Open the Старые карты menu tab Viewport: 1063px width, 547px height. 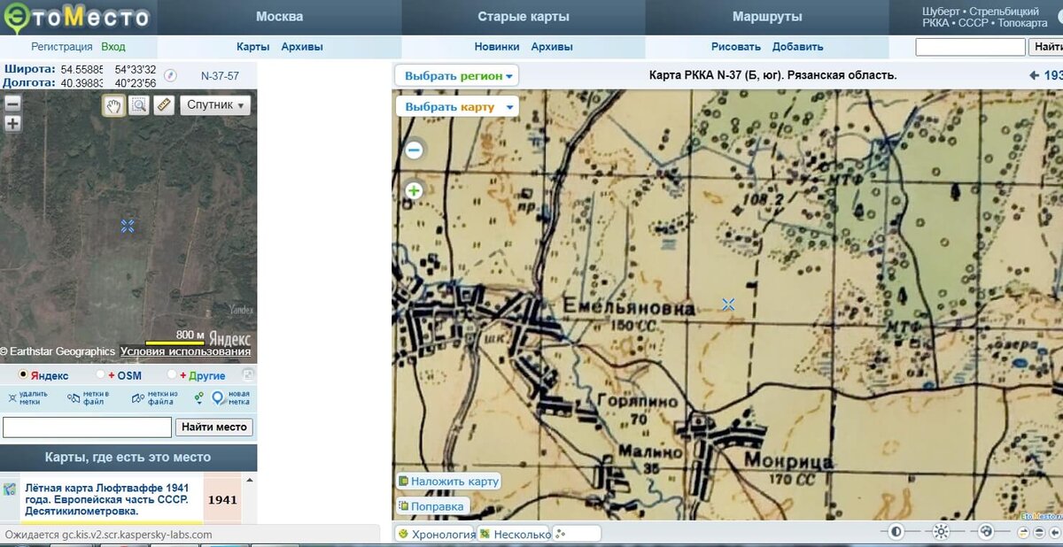(524, 17)
